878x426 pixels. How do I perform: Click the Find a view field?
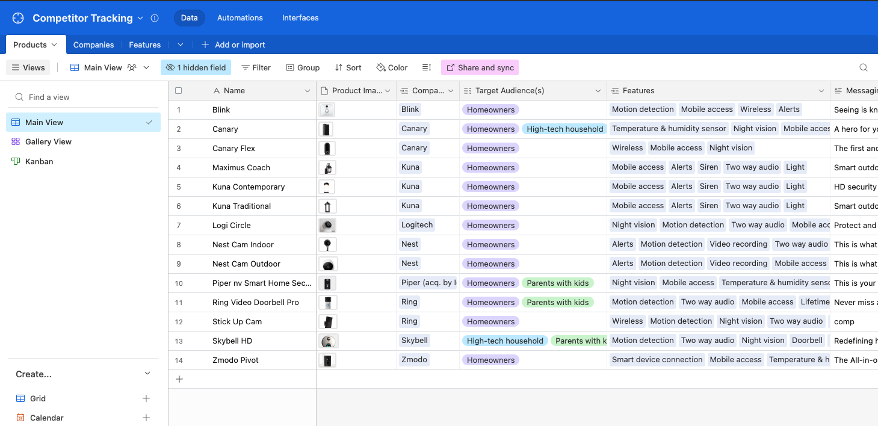(84, 97)
